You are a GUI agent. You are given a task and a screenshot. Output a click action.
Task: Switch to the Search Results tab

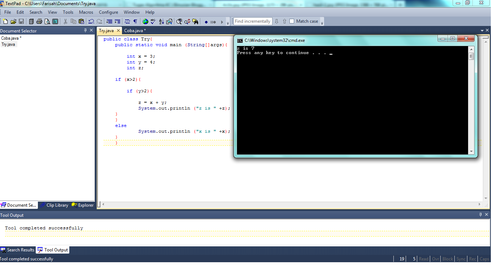click(x=18, y=250)
